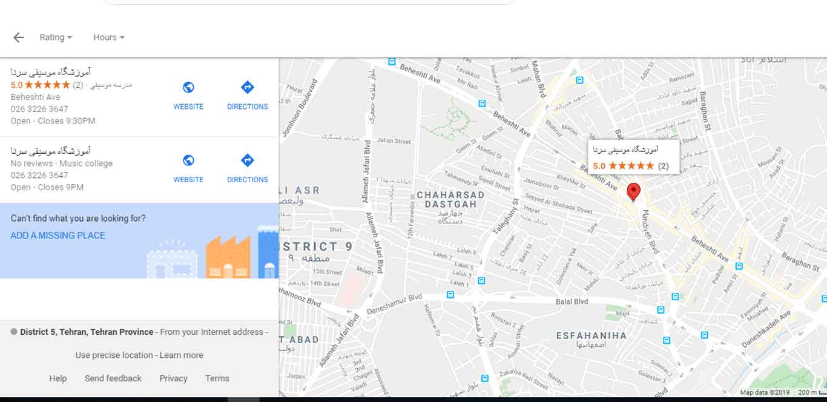Click the Website globe icon for the Music college listing
Screen dimensions: 827x402
click(188, 160)
